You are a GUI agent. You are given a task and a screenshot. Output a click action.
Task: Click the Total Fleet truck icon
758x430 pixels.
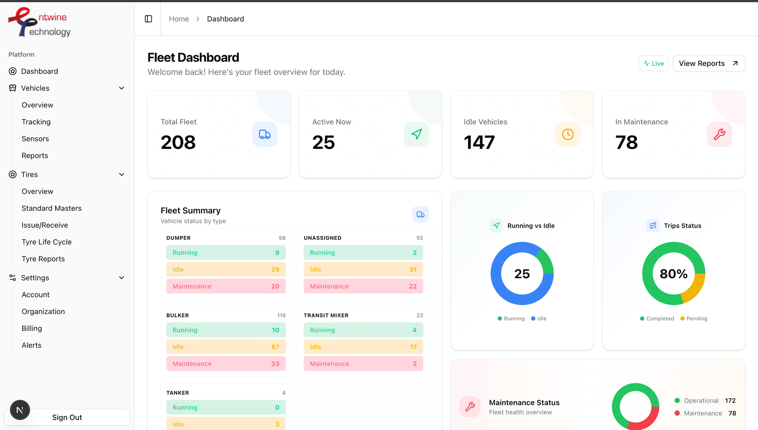265,134
